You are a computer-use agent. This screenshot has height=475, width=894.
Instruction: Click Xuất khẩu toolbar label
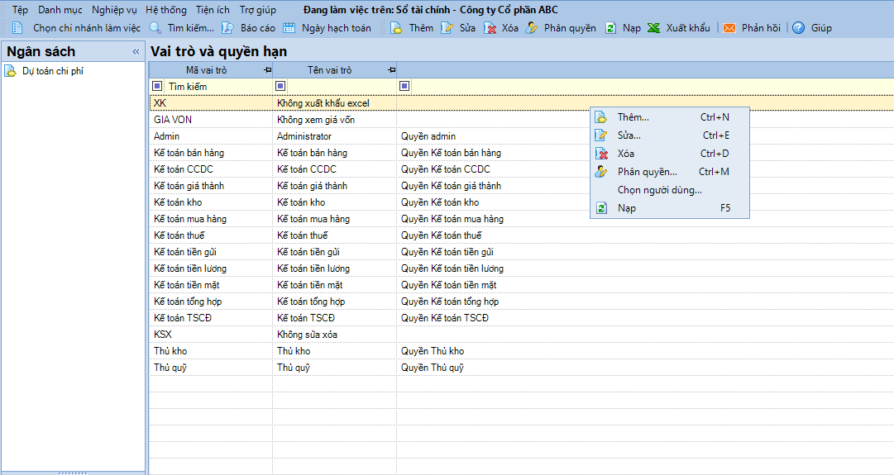[x=688, y=28]
